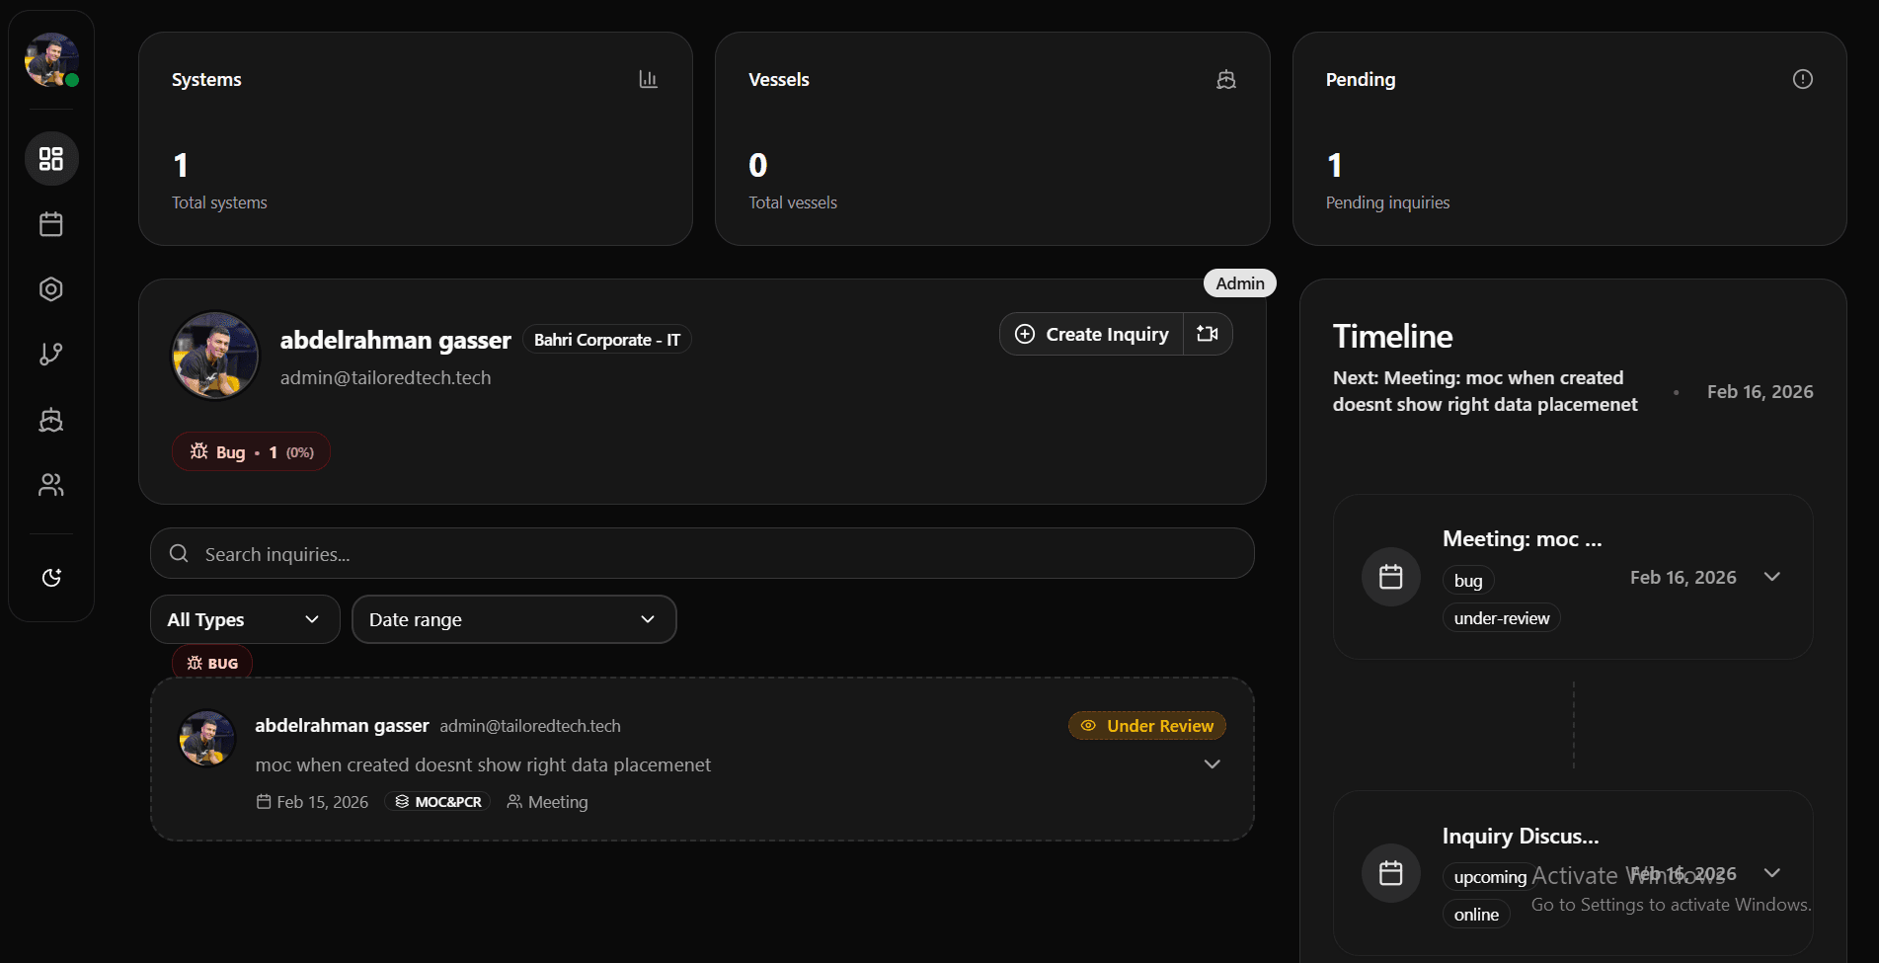Expand the Inquiry Discussion timeline entry
This screenshot has height=963, width=1879.
[1772, 873]
